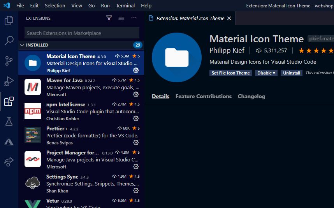Click the Vetur extension logo
334x208 pixels.
(33, 204)
